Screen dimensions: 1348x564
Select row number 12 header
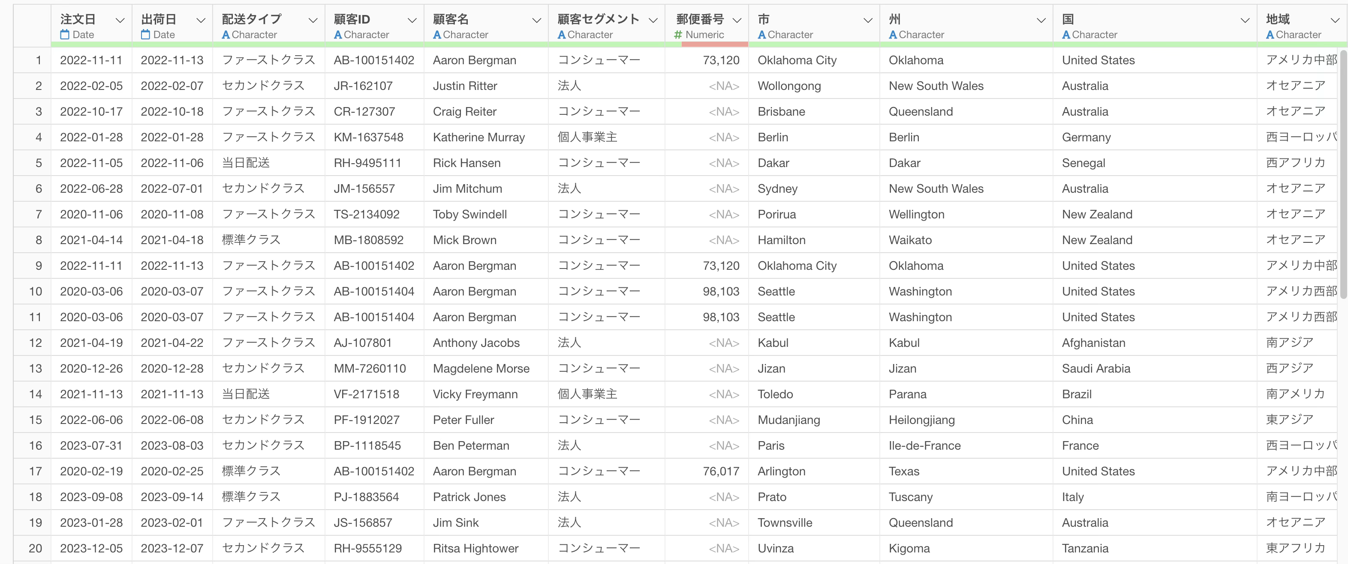pos(35,343)
